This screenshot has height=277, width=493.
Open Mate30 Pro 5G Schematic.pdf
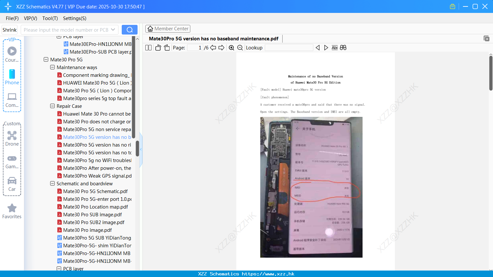(92, 191)
